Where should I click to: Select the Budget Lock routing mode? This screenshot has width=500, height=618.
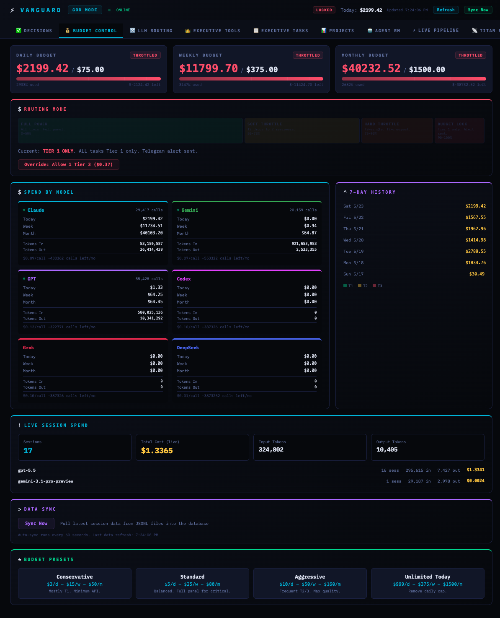point(459,130)
